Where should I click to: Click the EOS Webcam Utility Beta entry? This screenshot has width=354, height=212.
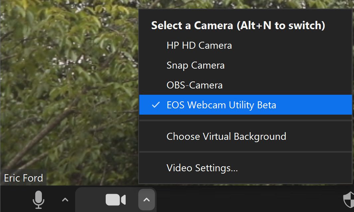[221, 105]
